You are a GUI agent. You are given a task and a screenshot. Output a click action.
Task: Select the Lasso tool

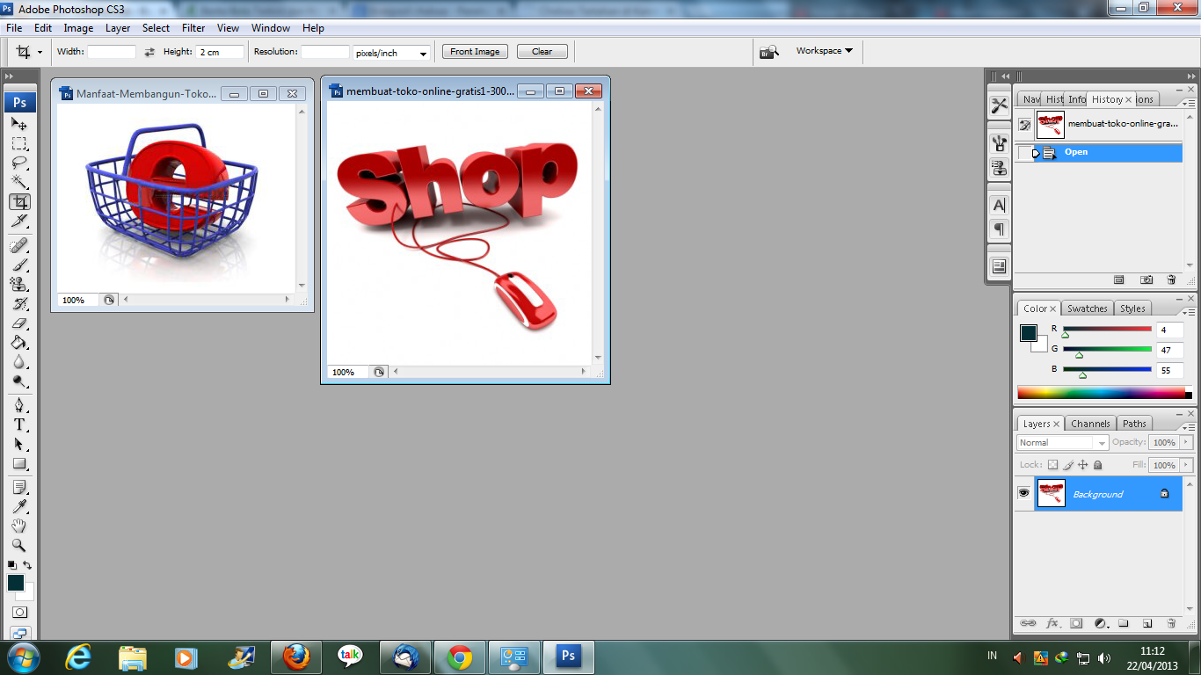coord(18,163)
